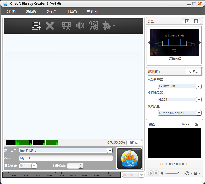This screenshot has height=184, width=205.
Task: Show previous menu template with left arrow
Action: pos(148,42)
